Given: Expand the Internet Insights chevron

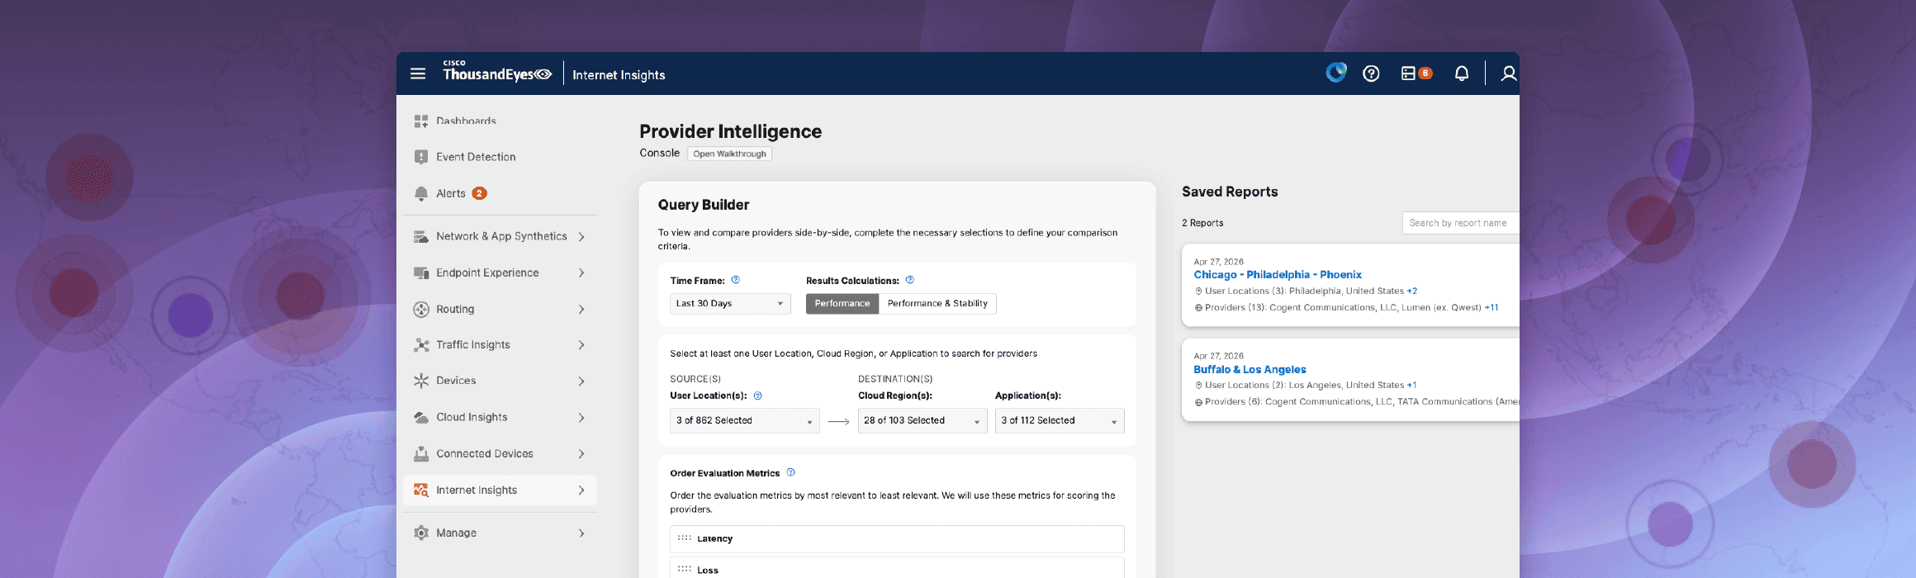Looking at the screenshot, I should (x=581, y=490).
